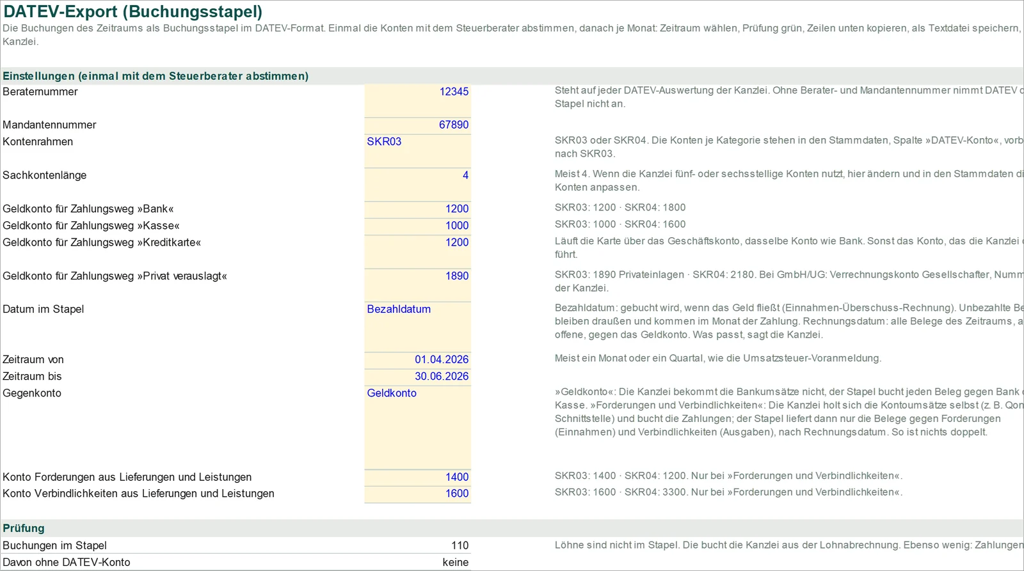The width and height of the screenshot is (1024, 571).
Task: Click the Zeitraum bis label
Action: (x=32, y=377)
